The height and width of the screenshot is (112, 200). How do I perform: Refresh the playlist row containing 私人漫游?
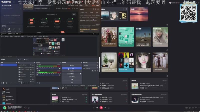click(167, 25)
